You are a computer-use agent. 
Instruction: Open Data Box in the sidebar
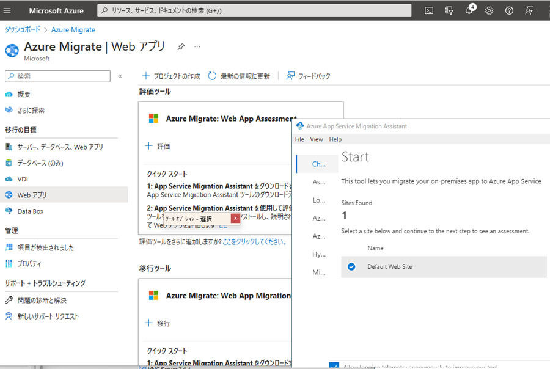31,211
